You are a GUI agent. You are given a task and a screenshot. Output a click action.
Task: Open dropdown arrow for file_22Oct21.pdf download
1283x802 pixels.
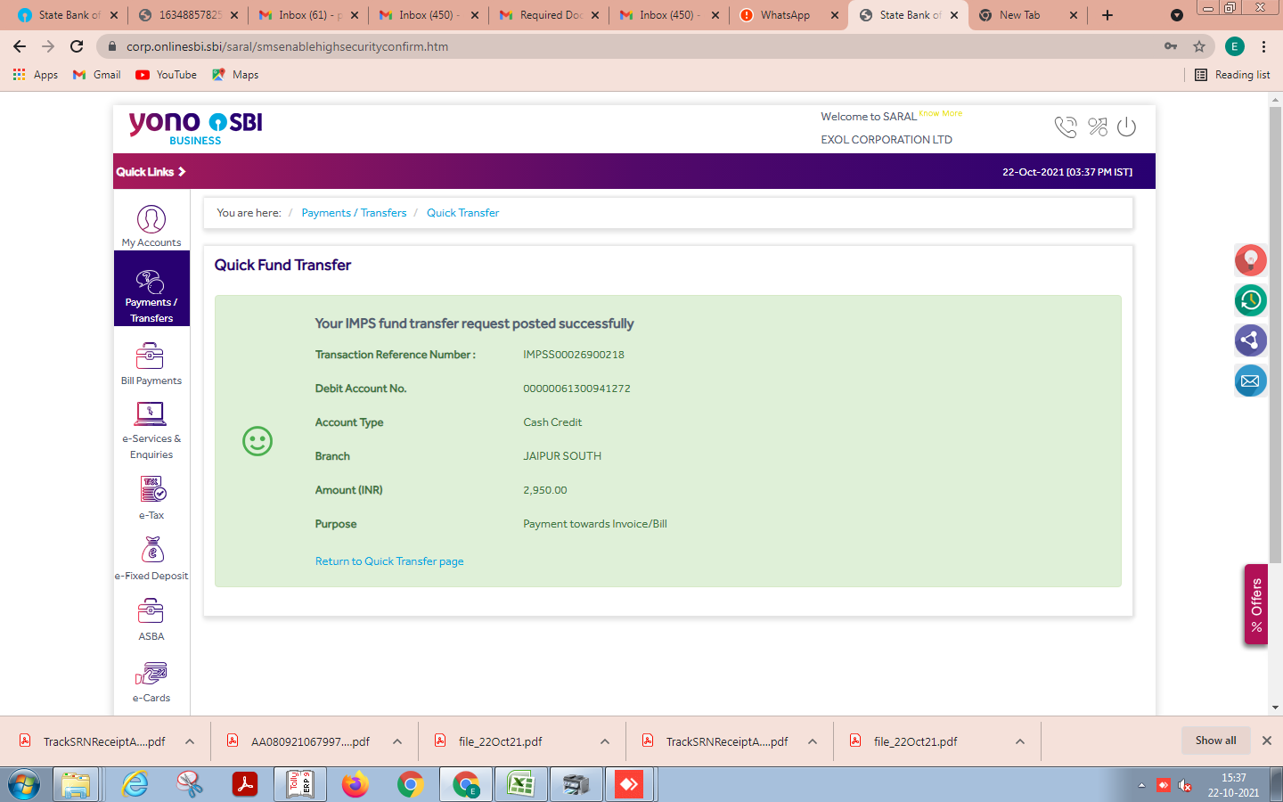[605, 741]
